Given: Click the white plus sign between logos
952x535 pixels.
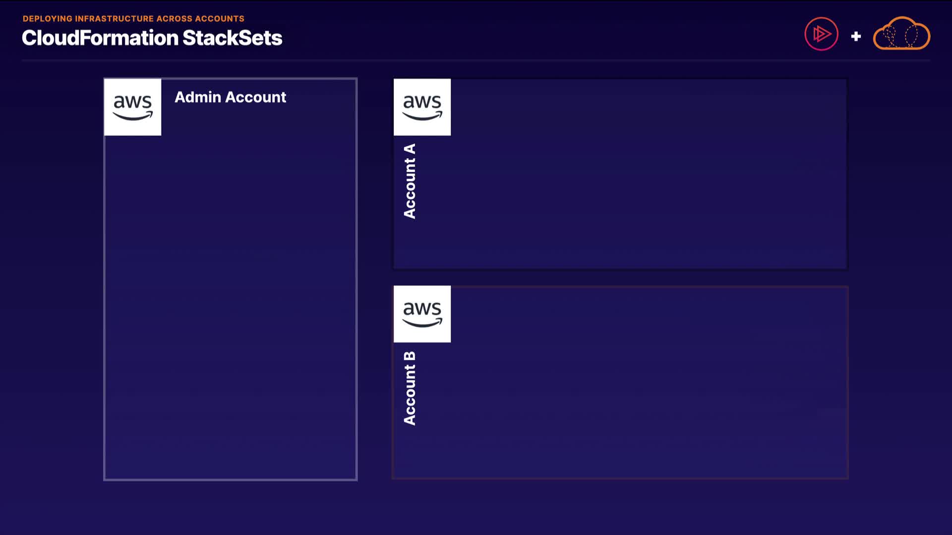Looking at the screenshot, I should [x=856, y=36].
